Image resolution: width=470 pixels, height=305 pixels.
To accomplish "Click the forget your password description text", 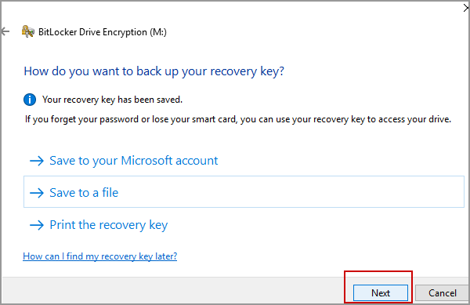I will pyautogui.click(x=238, y=119).
